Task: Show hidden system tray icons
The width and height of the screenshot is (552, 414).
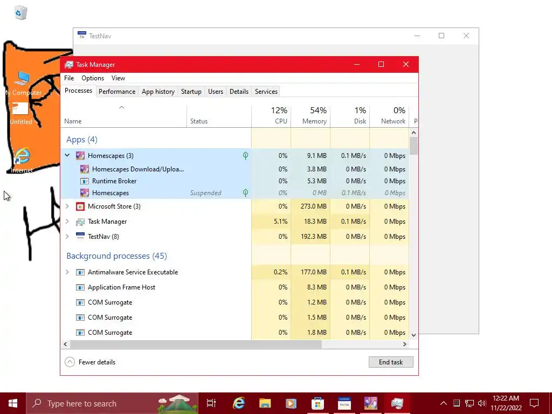Action: [444, 403]
